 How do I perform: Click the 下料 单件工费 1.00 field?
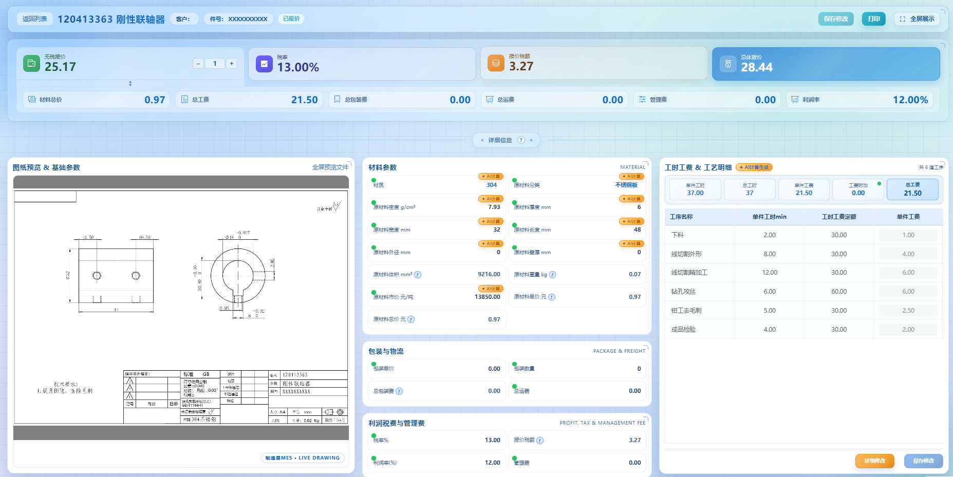908,235
